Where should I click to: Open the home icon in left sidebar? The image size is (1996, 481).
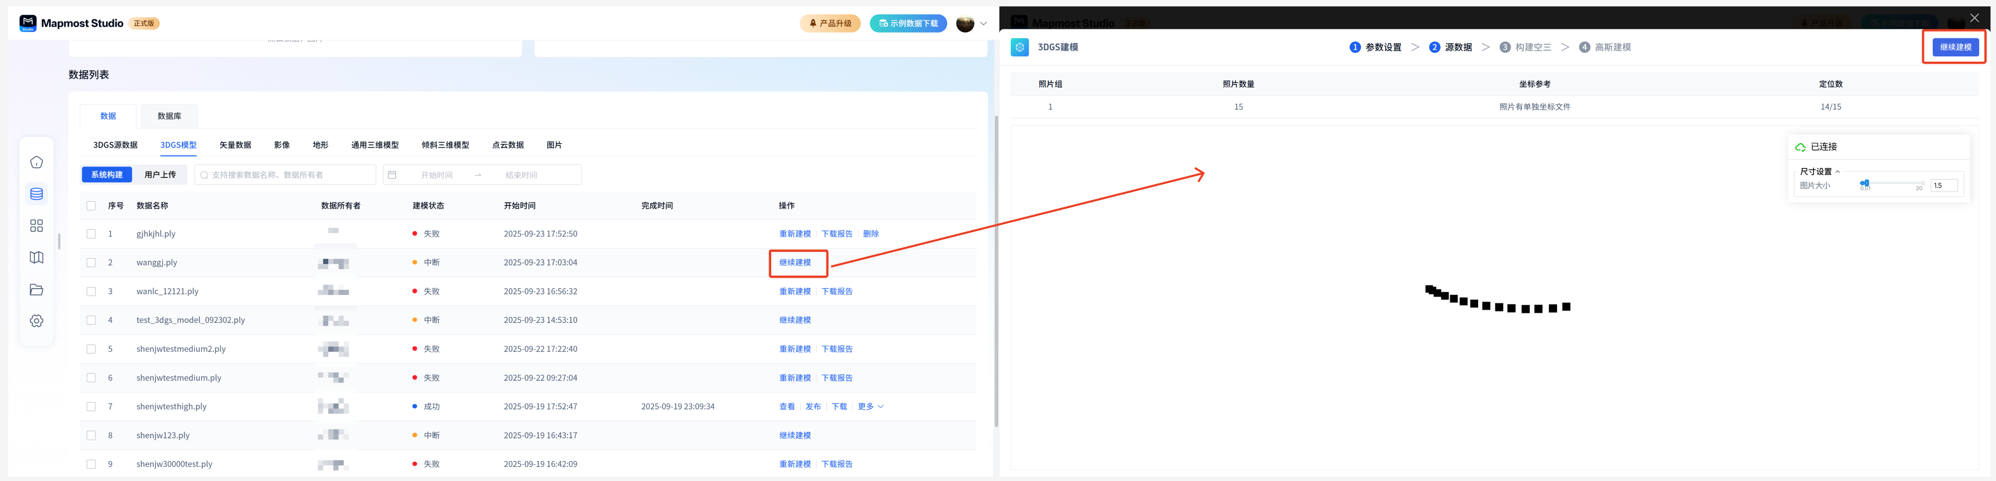(x=36, y=162)
